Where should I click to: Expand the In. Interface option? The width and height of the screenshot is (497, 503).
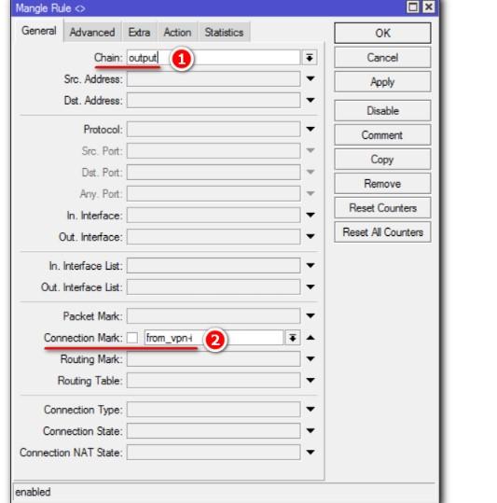(311, 215)
